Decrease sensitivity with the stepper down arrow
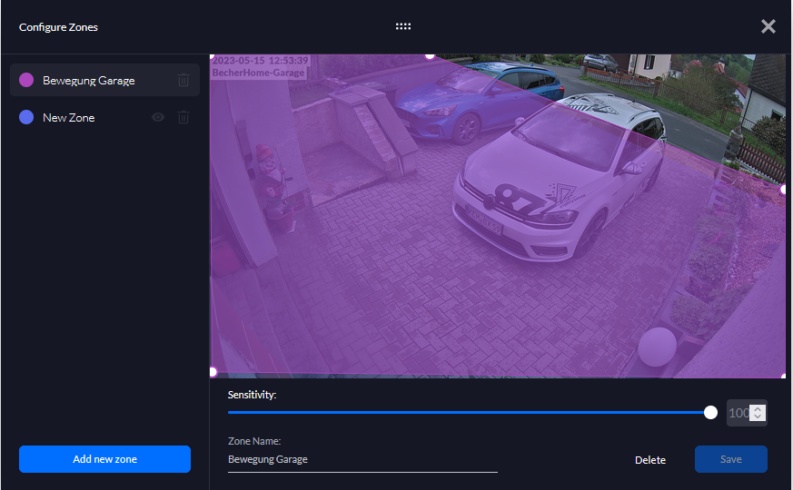Image resolution: width=793 pixels, height=490 pixels. [x=758, y=418]
